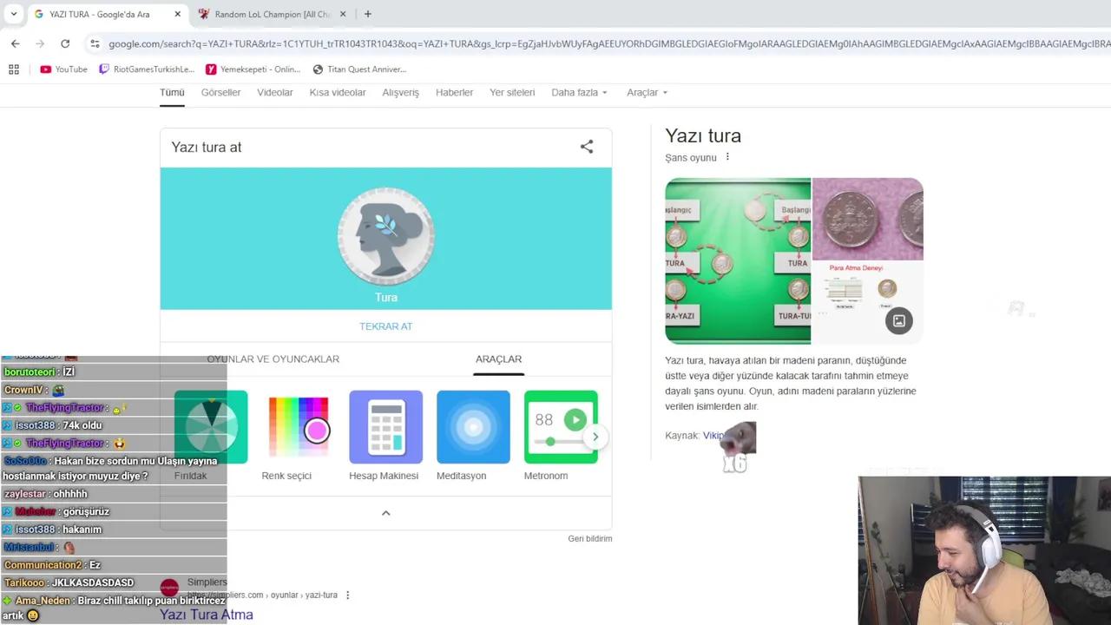Viewport: 1111px width, 625px height.
Task: Open the YouTube bookmark
Action: (x=63, y=69)
